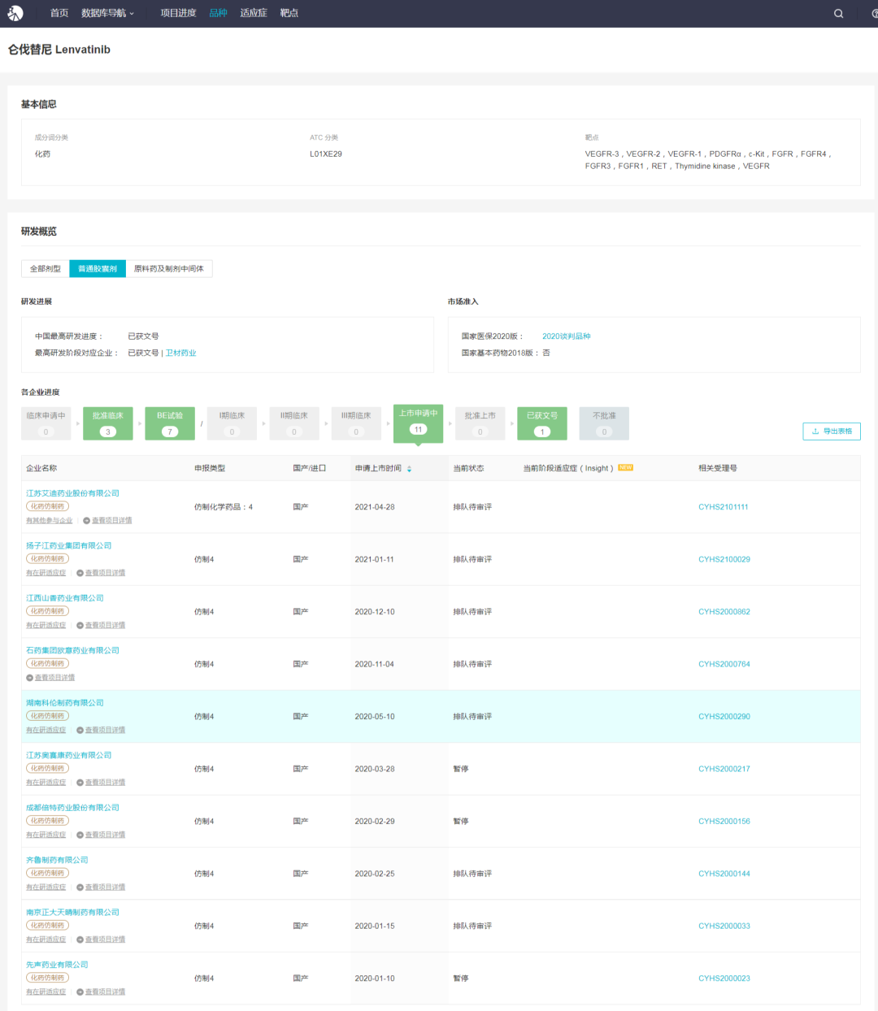Filter by 已获文号 stage box
Viewport: 878px width, 1011px height.
tap(542, 423)
